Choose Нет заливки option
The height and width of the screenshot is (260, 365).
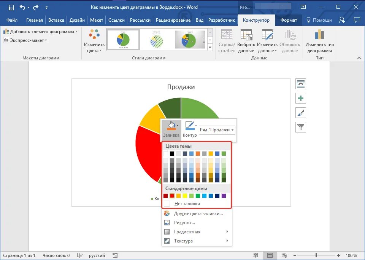197,204
